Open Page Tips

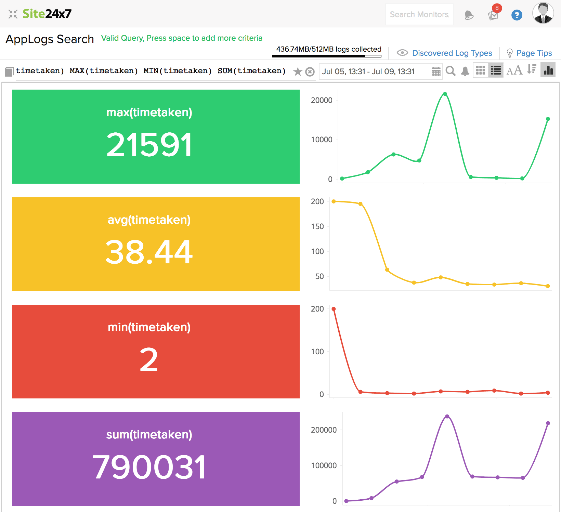[x=534, y=53]
